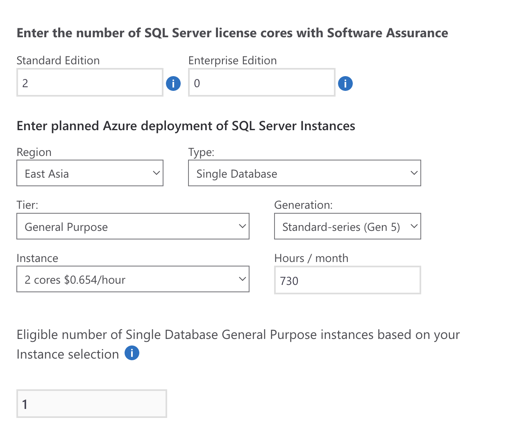Open the Region dropdown showing East Asia

(x=90, y=173)
